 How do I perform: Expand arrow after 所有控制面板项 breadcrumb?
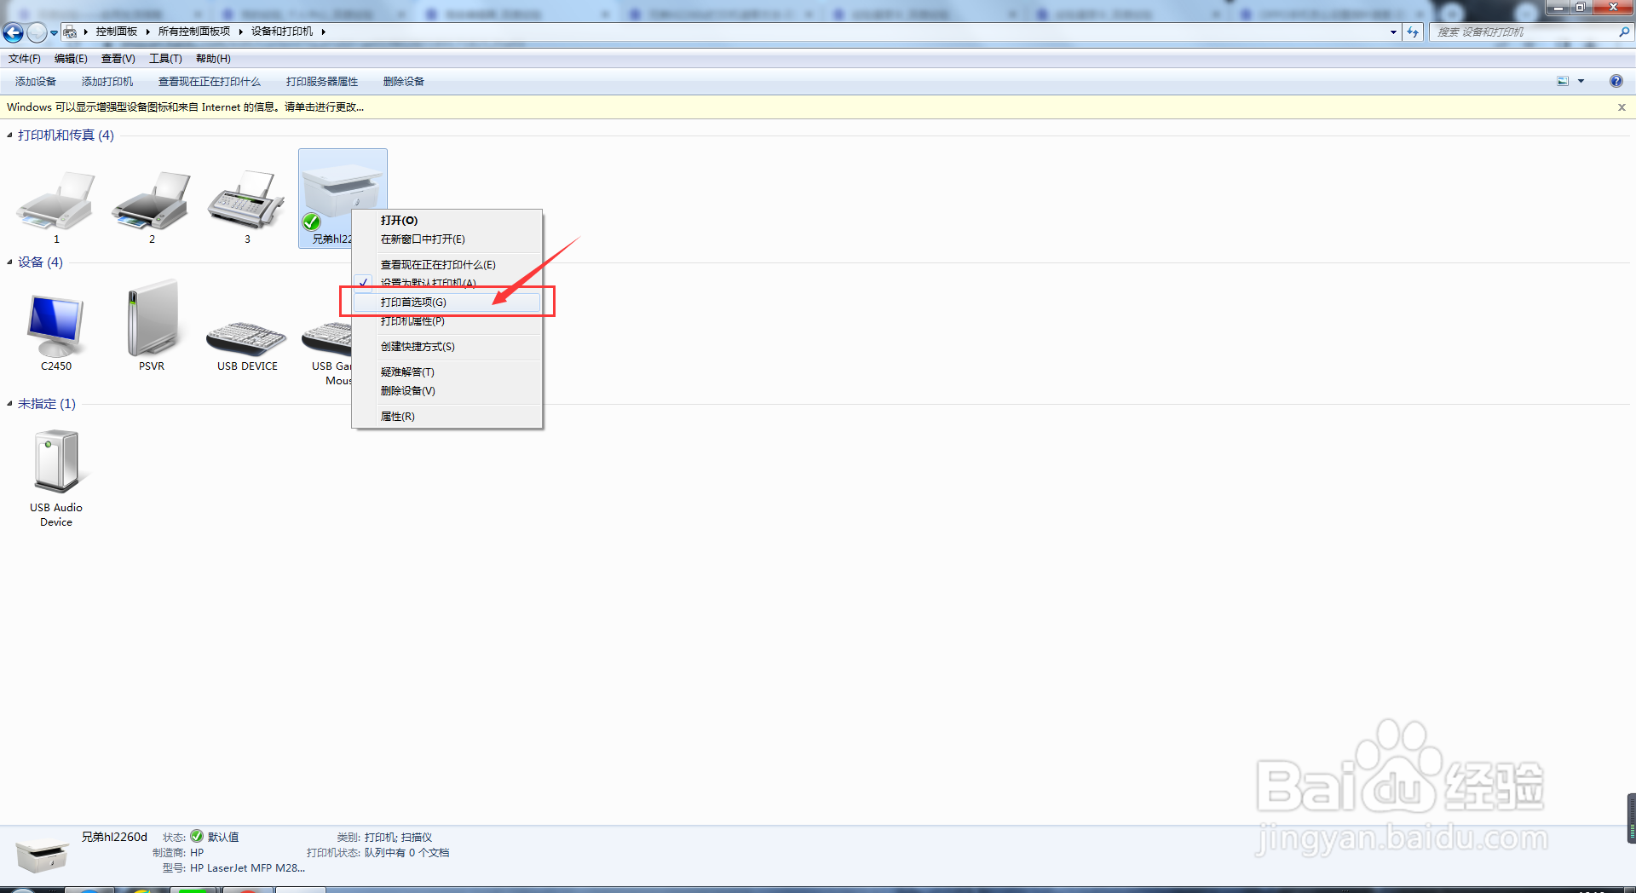coord(240,32)
